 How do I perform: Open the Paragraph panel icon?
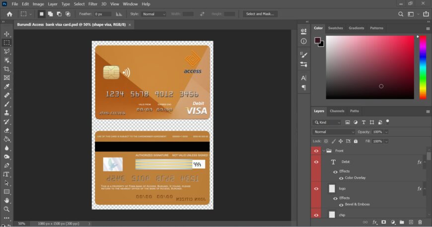click(303, 88)
